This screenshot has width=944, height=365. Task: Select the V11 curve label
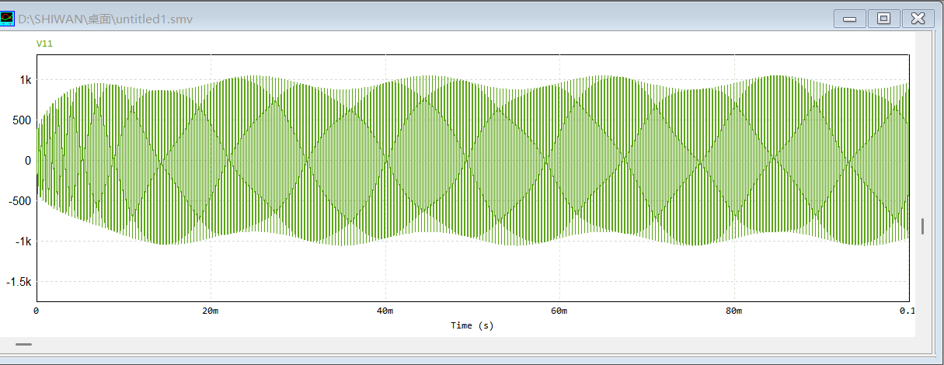point(44,44)
